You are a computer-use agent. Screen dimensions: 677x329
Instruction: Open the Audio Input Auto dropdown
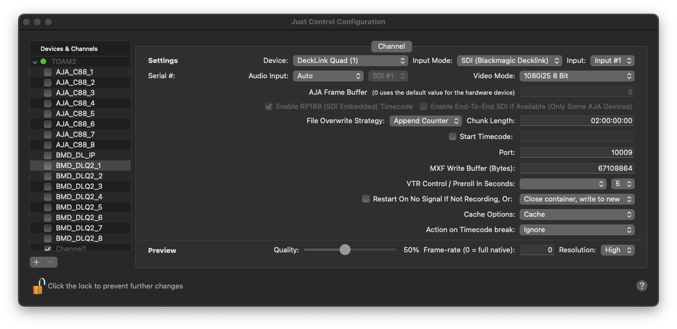[328, 76]
